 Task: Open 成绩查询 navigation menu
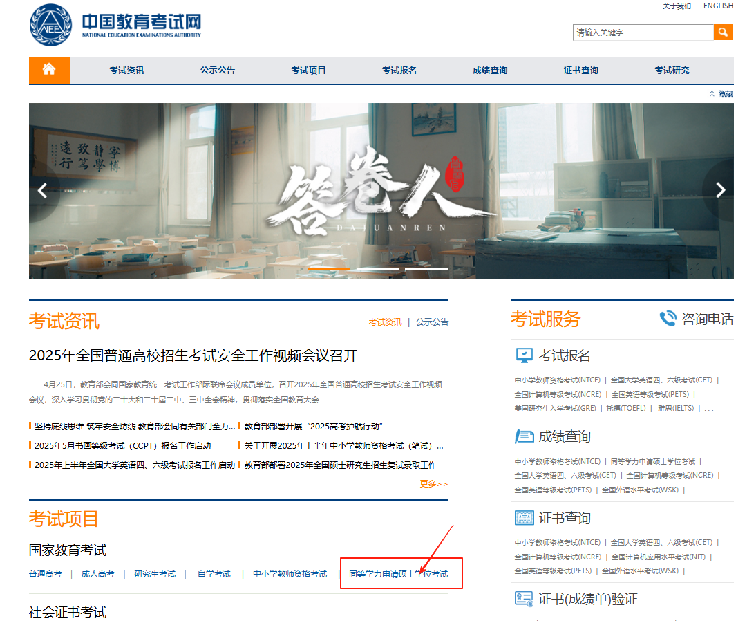490,71
